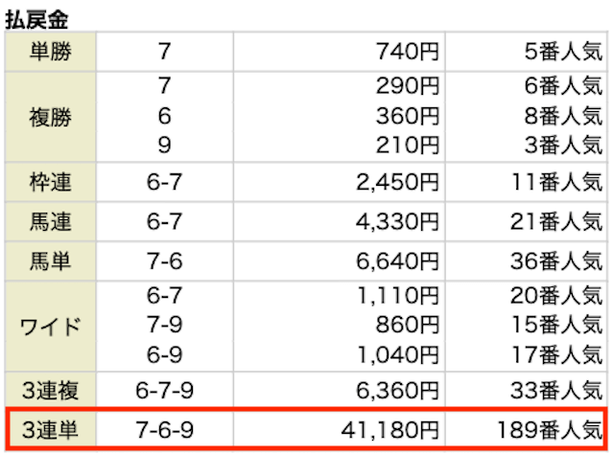614x454 pixels.
Task: Select the ワイド category cell
Action: pos(51,327)
